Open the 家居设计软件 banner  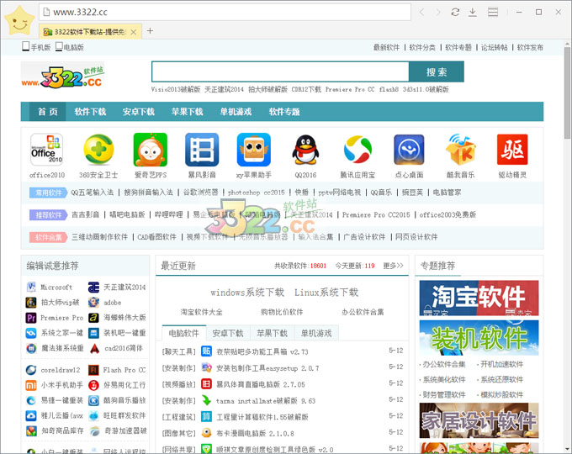coord(479,420)
